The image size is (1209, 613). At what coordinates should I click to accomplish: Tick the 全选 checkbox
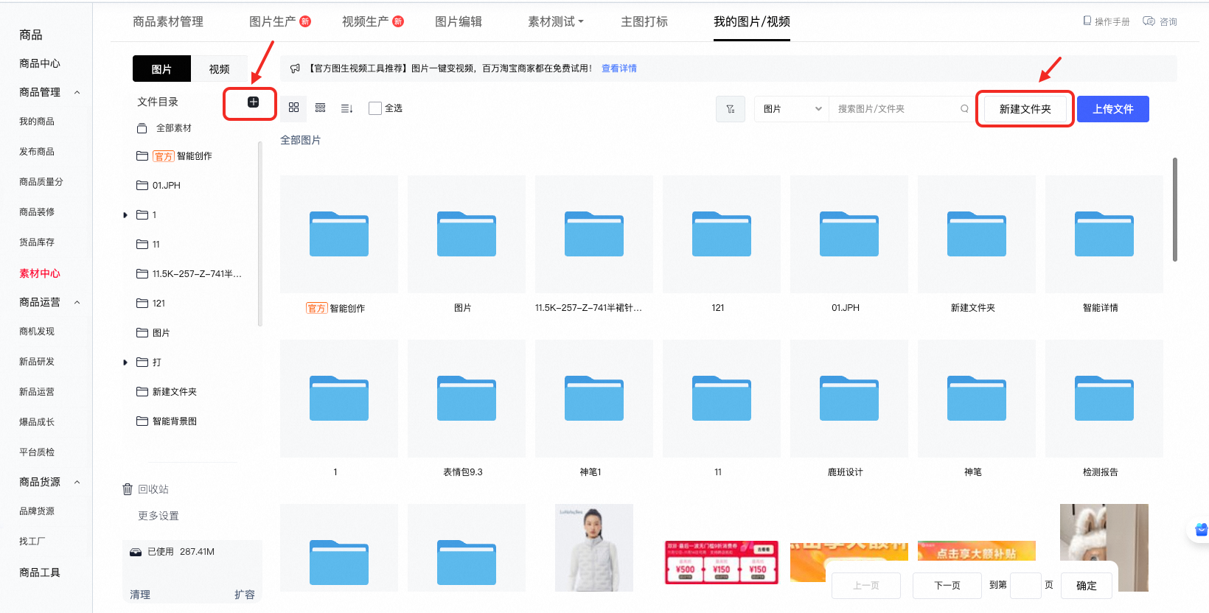tap(375, 108)
